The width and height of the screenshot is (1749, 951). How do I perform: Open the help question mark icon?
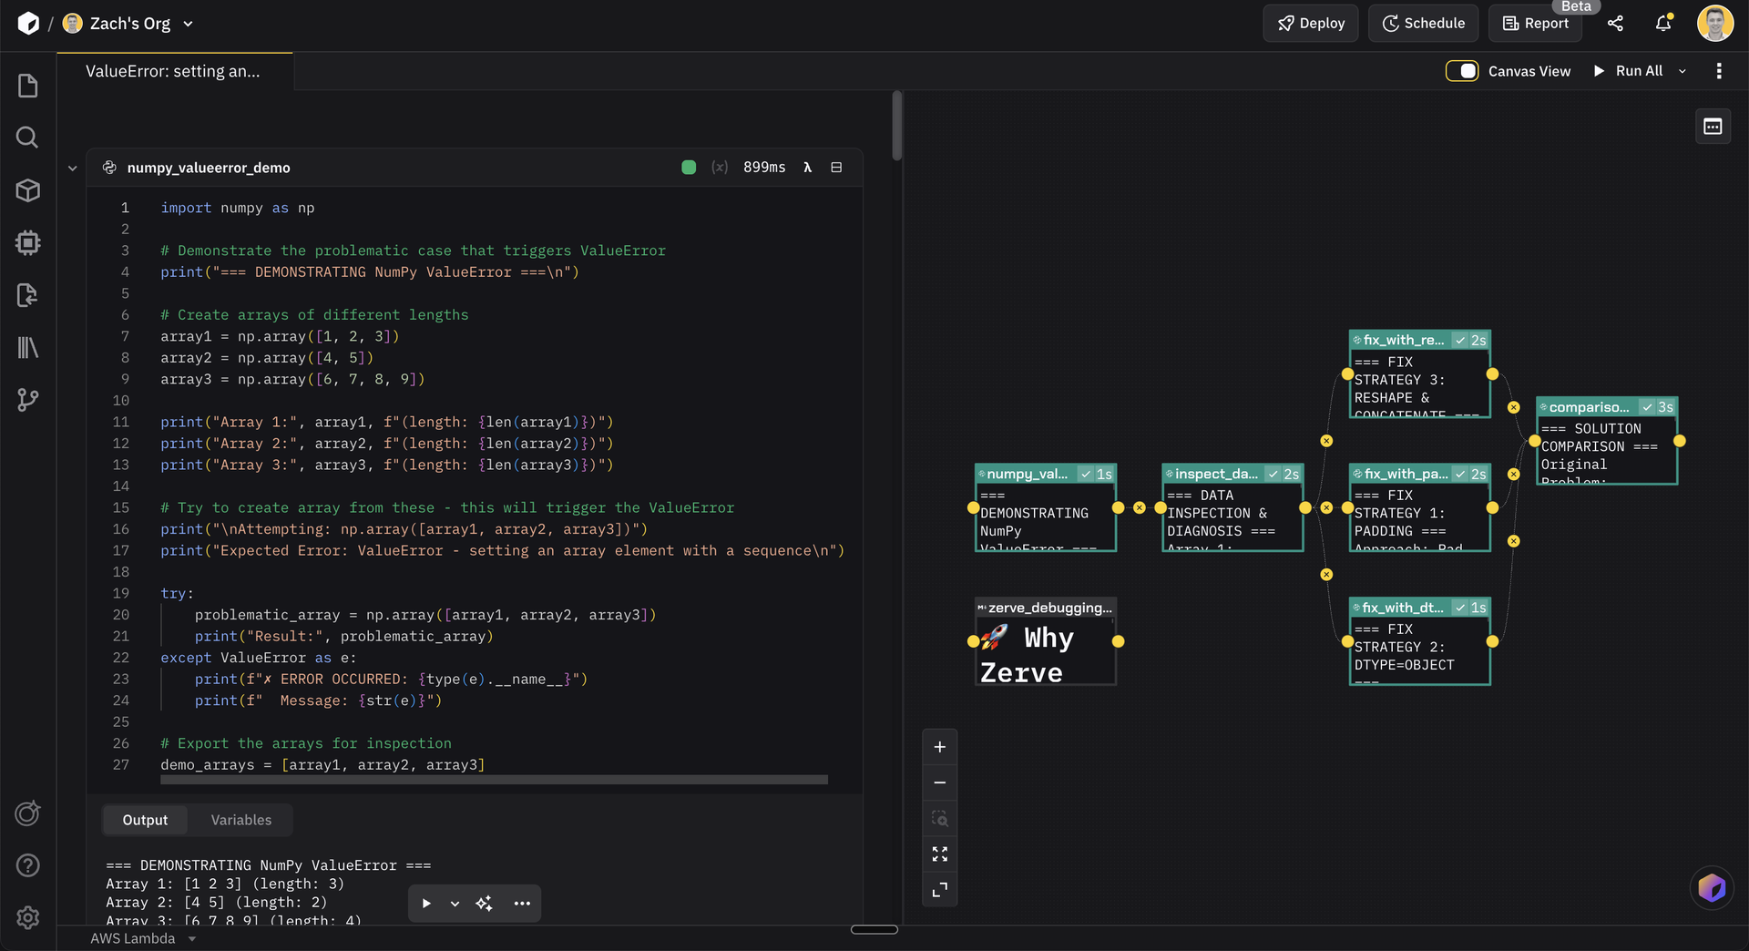click(x=28, y=865)
